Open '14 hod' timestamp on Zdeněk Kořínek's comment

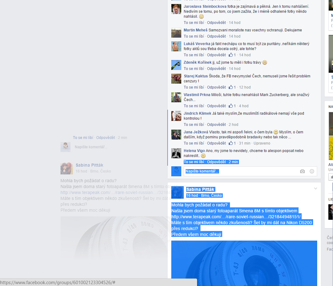click(x=235, y=69)
